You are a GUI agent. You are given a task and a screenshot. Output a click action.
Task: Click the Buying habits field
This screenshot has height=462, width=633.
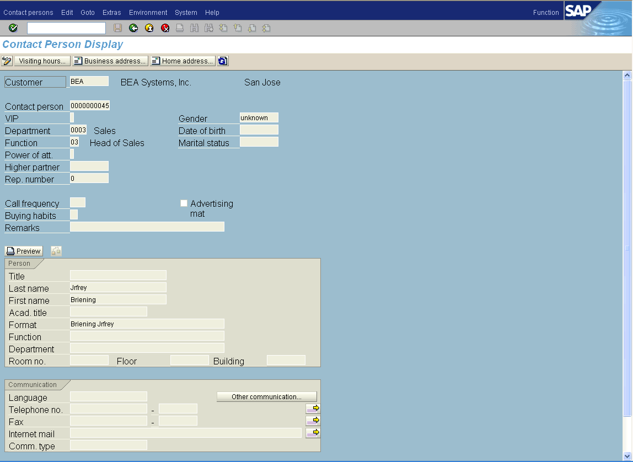pos(74,214)
